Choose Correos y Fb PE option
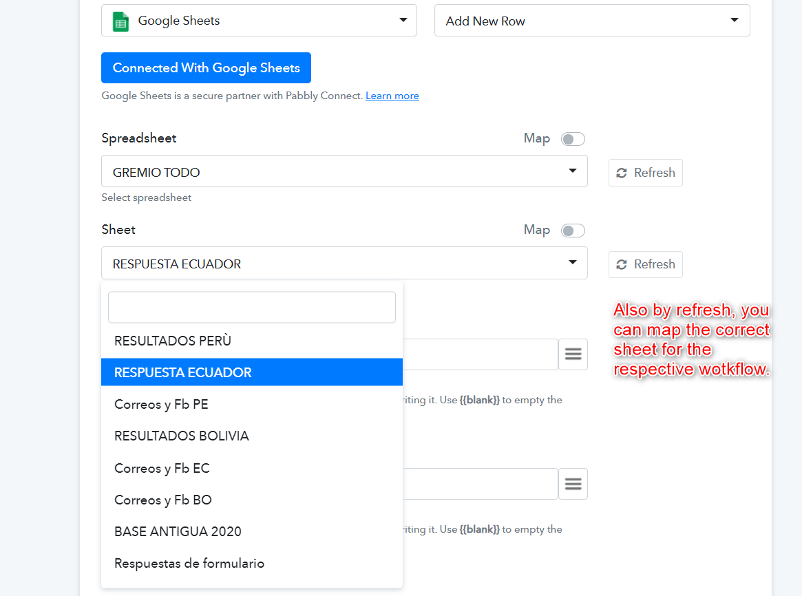The image size is (802, 596). (252, 404)
